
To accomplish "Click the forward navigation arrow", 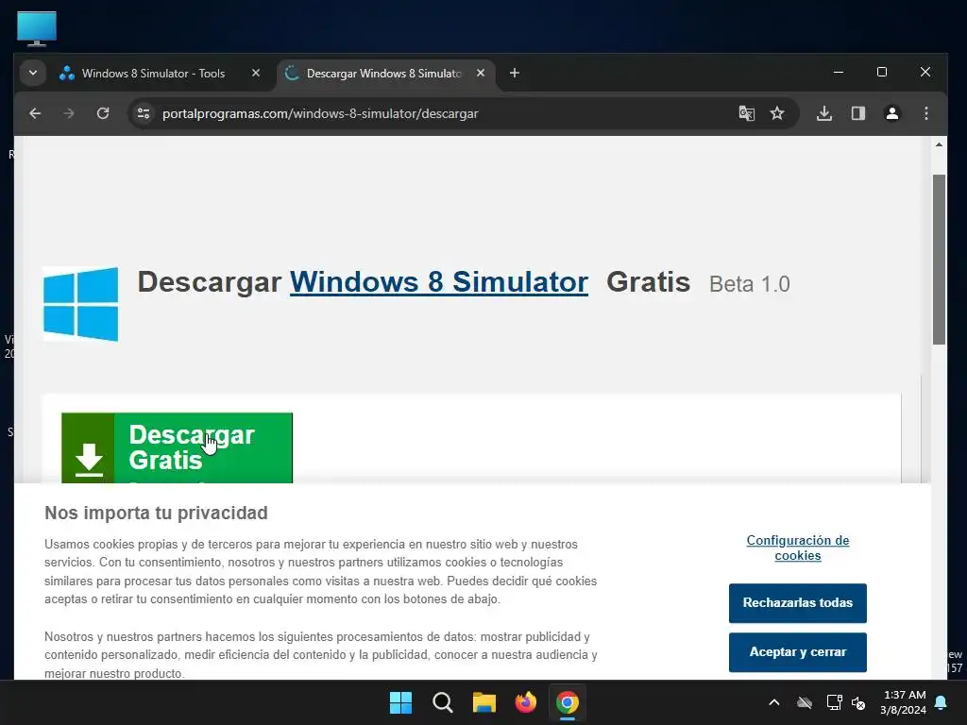I will point(69,113).
